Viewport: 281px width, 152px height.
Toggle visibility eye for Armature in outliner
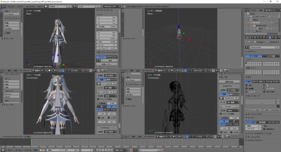[271, 23]
